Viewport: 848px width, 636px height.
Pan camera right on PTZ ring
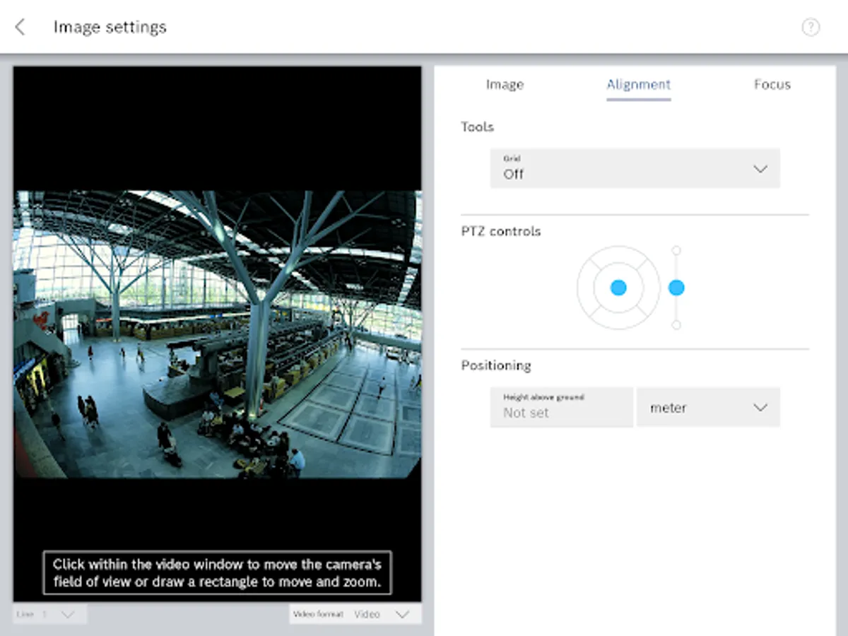[651, 288]
